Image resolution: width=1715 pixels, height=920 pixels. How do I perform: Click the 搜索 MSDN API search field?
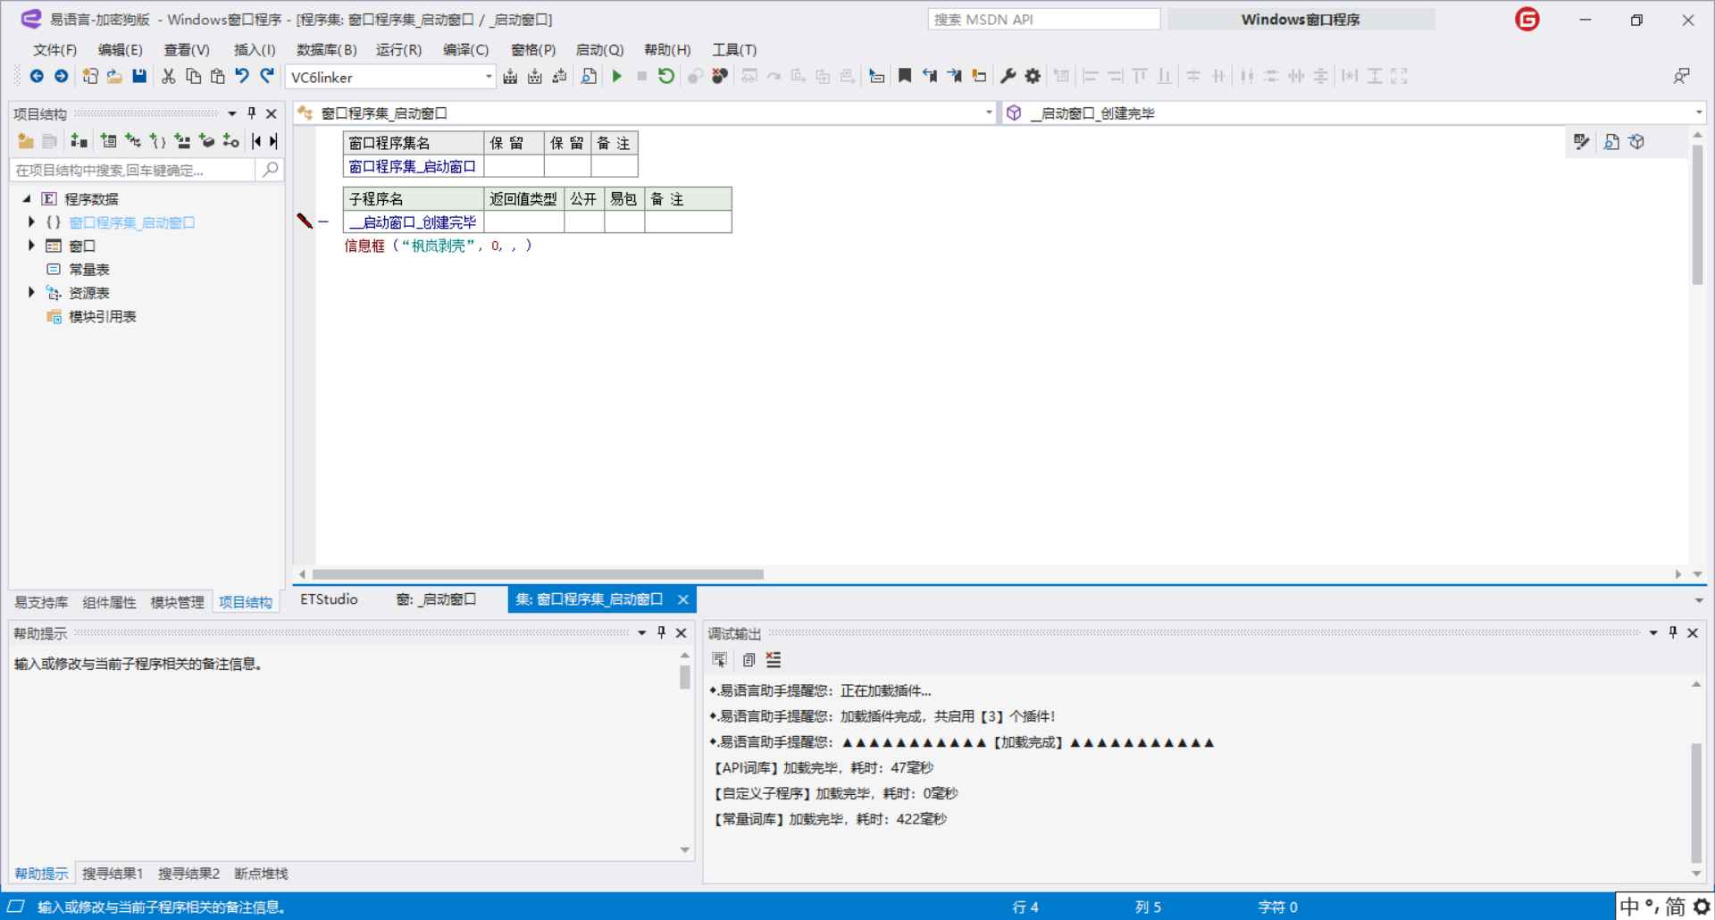point(1043,20)
